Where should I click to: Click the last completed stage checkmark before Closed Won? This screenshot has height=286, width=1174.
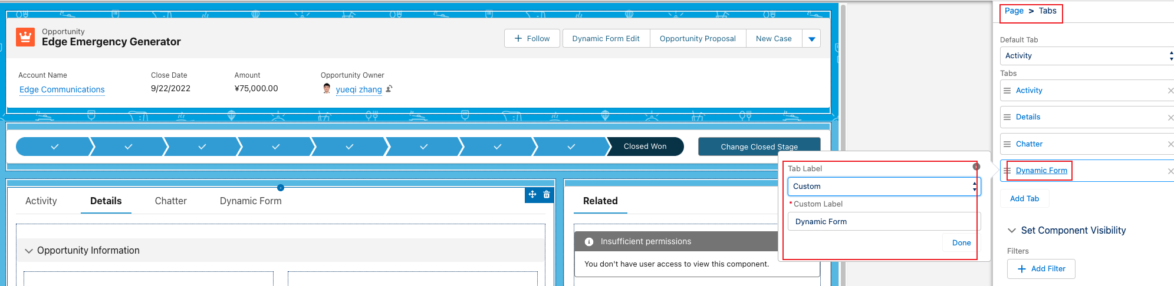[x=571, y=147]
